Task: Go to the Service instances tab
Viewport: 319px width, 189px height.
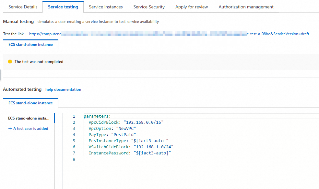Action: [106, 7]
